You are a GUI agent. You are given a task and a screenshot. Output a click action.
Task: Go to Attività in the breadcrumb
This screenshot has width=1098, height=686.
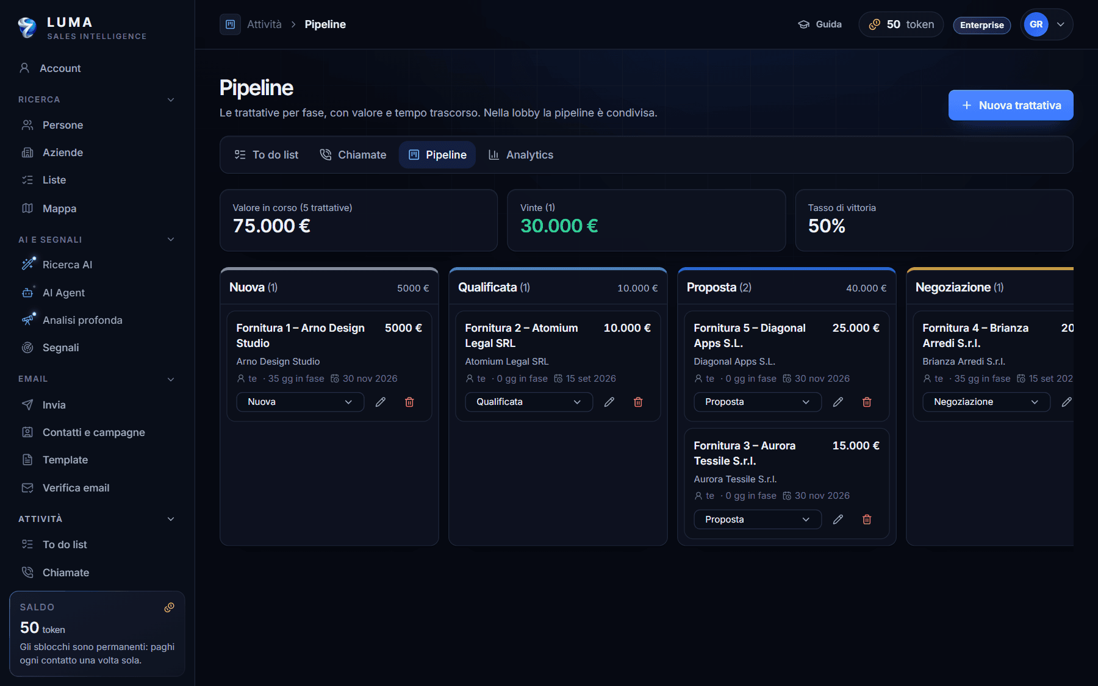click(x=264, y=24)
